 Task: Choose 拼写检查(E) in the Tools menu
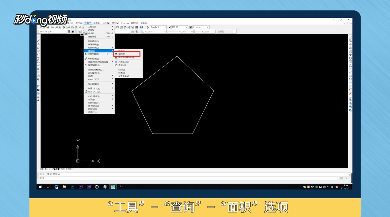pyautogui.click(x=99, y=41)
